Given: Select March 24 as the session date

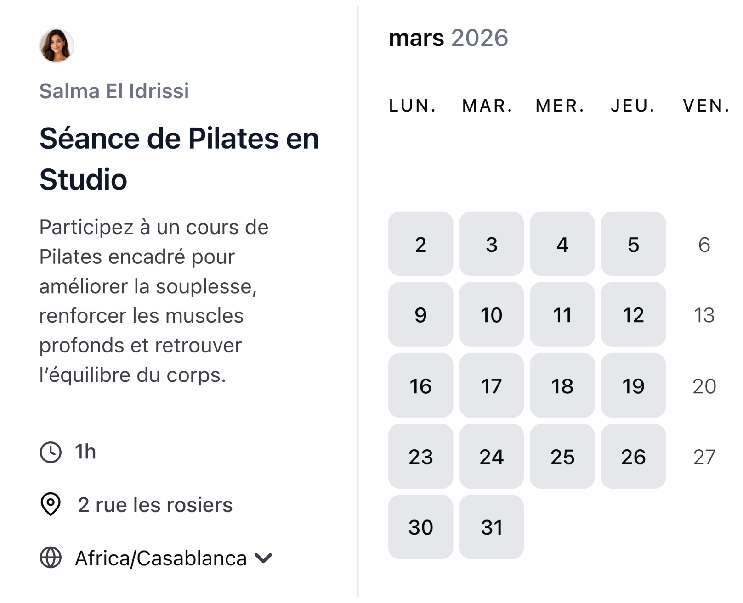Looking at the screenshot, I should click(491, 457).
